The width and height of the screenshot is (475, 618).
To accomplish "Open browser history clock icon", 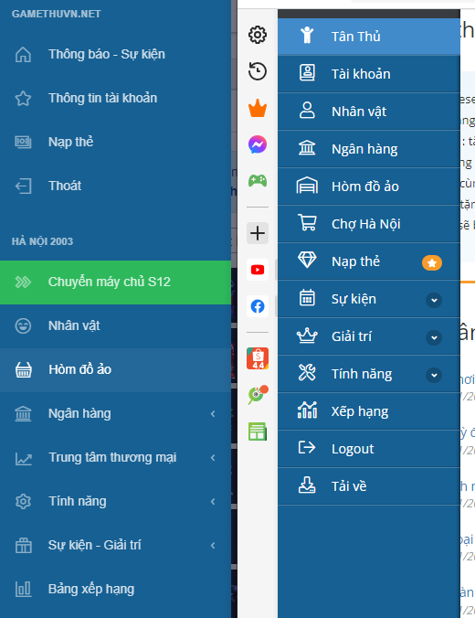I will click(x=258, y=71).
